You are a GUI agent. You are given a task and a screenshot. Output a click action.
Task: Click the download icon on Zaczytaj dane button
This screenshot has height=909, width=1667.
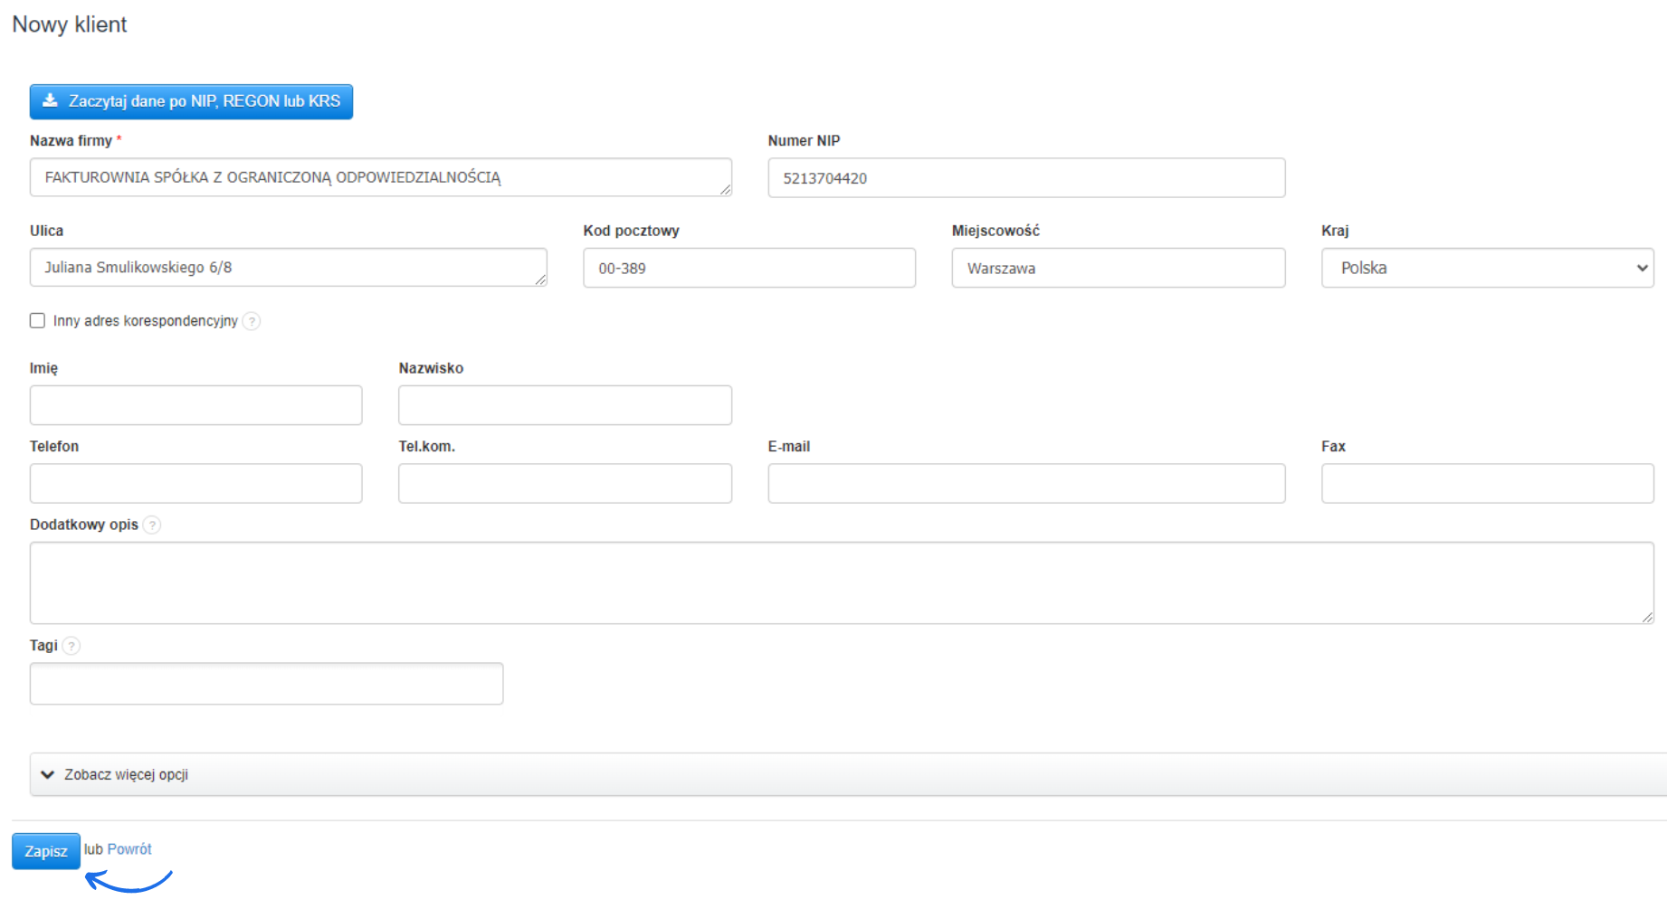[51, 100]
